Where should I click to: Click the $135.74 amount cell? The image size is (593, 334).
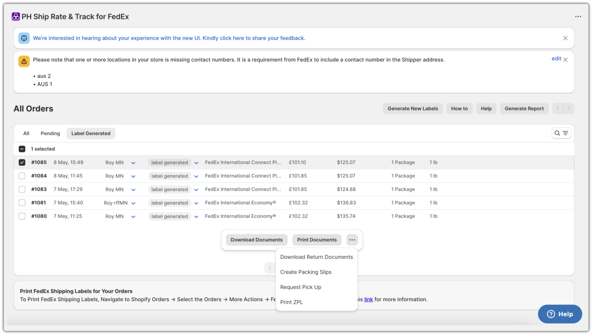(346, 216)
